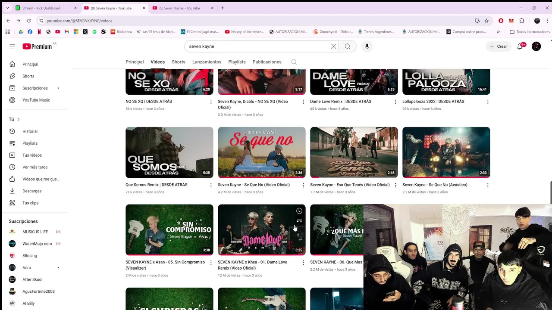Open Chrome extensions puzzle icon

coord(522,21)
